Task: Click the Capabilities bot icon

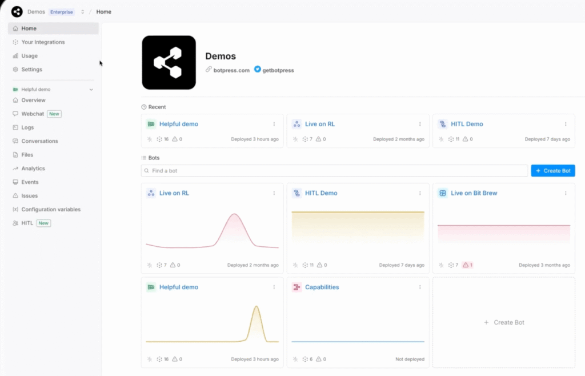Action: [296, 287]
